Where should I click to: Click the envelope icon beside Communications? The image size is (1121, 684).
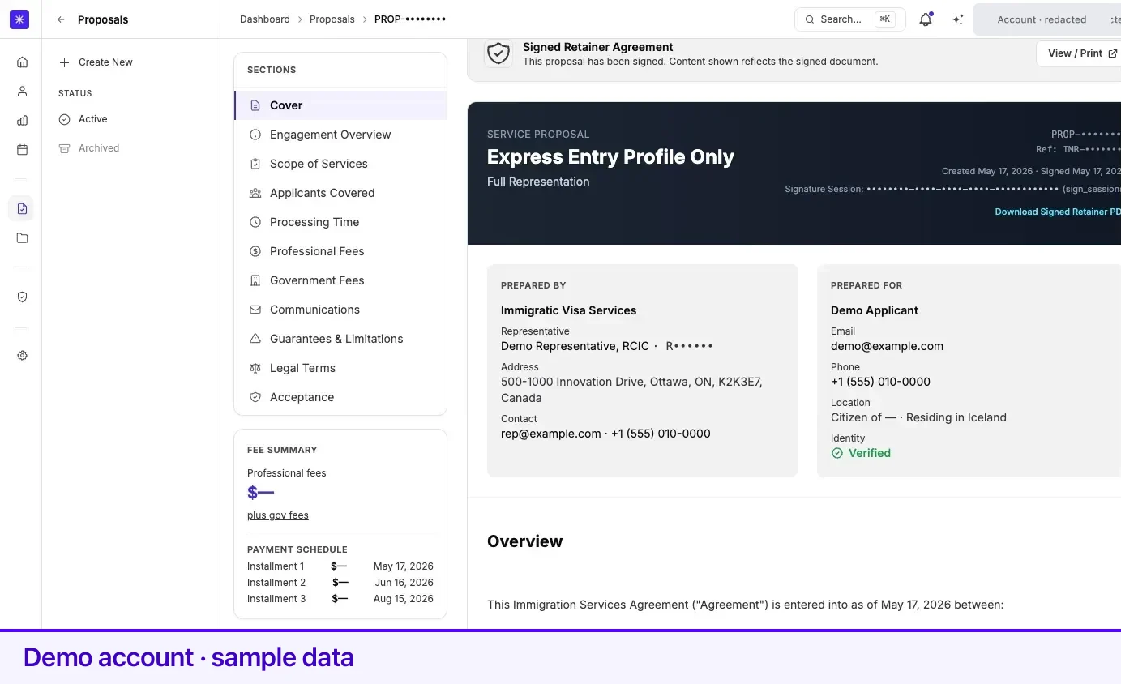click(255, 310)
